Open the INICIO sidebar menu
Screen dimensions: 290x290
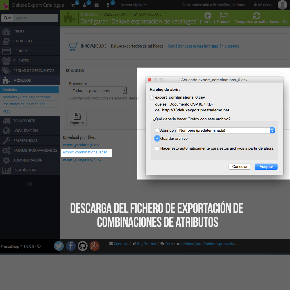tap(30, 31)
